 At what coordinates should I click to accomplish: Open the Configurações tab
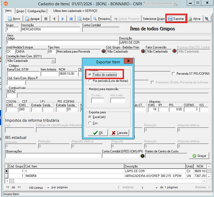(x=37, y=11)
